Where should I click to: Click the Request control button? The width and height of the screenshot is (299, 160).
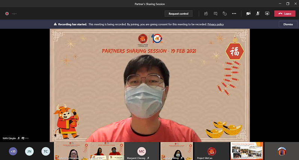point(179,13)
